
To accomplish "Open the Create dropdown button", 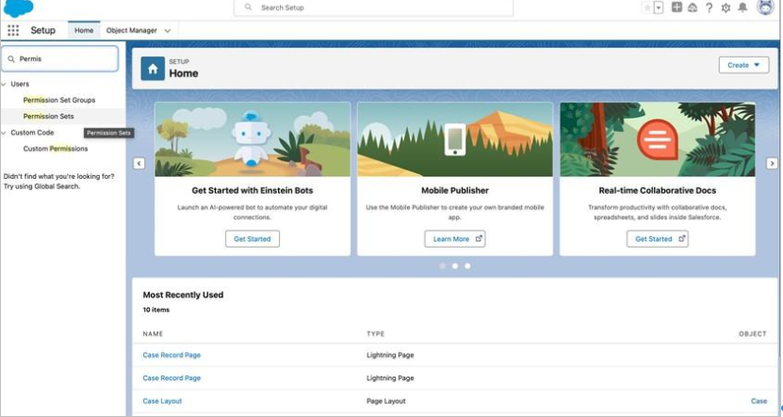I will pos(743,65).
